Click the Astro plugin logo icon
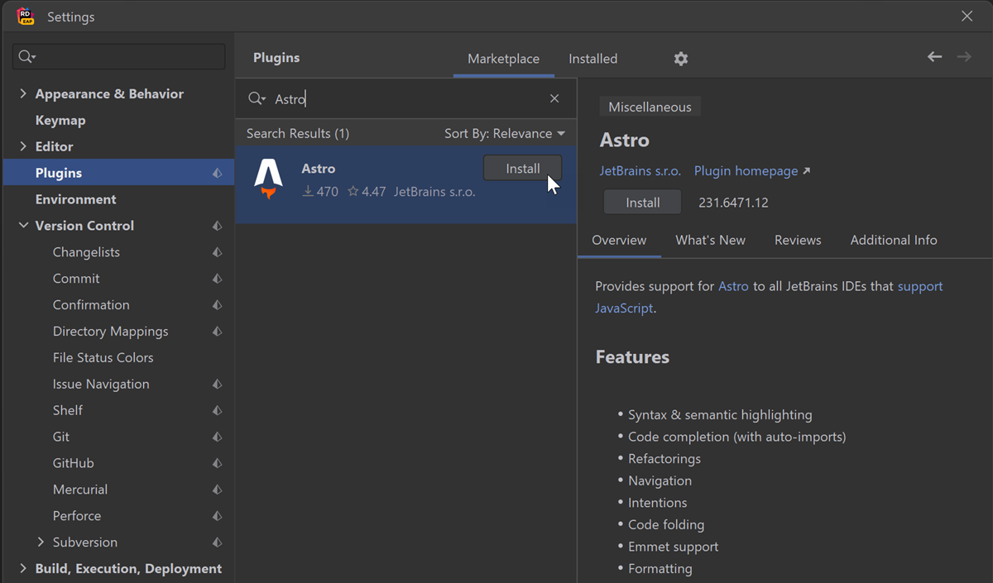Viewport: 993px width, 583px height. (x=268, y=179)
